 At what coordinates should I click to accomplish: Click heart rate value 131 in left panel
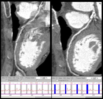(48, 83)
